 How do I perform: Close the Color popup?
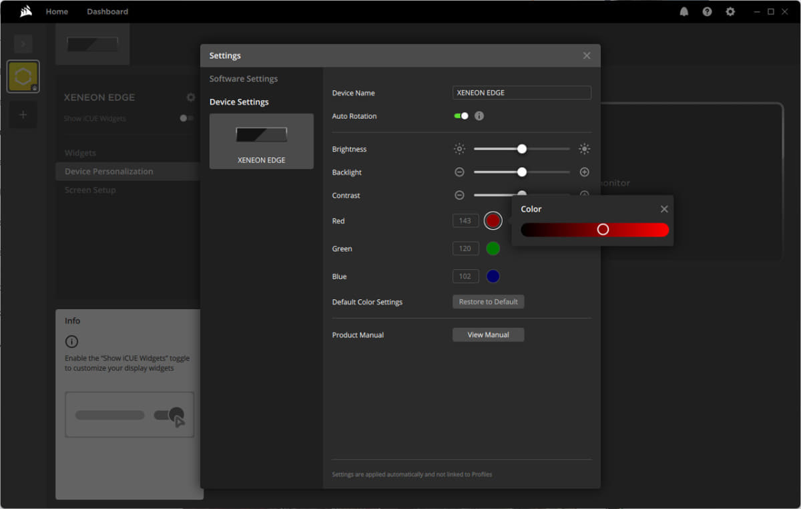click(x=664, y=209)
